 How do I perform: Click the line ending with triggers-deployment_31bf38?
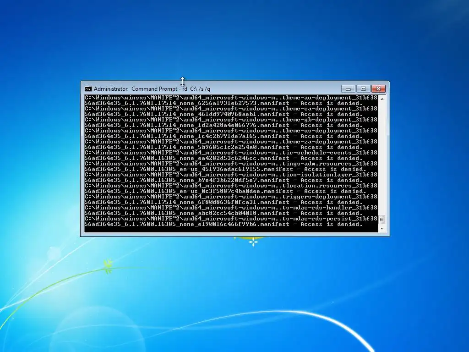coord(231,197)
